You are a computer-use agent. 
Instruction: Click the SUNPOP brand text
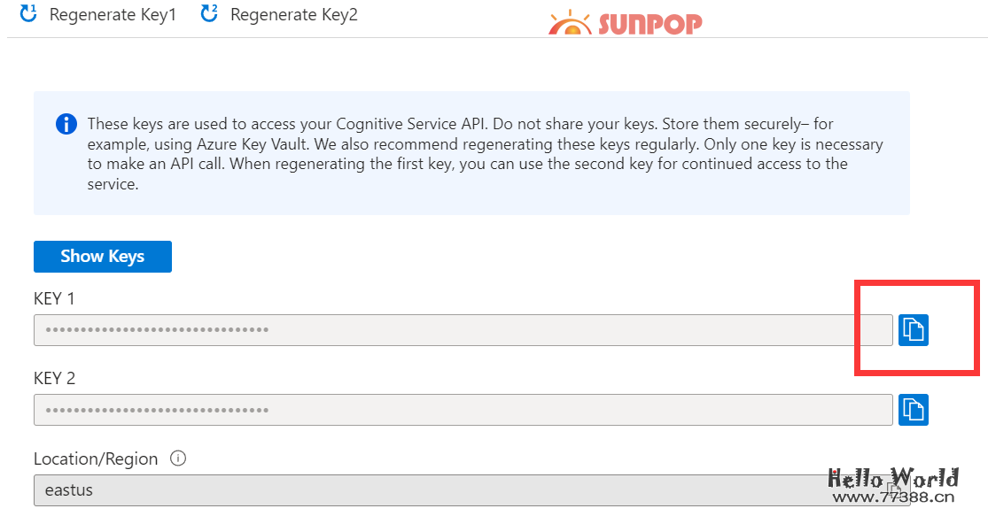tap(650, 23)
